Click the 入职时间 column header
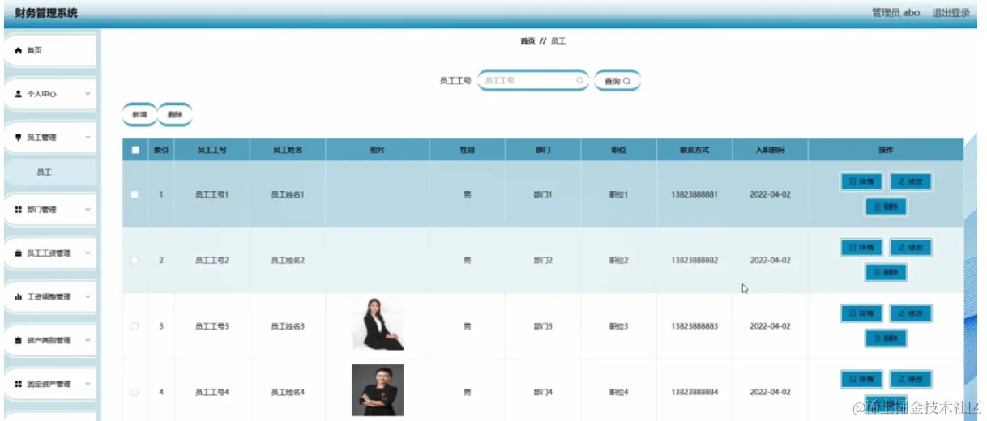The height and width of the screenshot is (421, 987). [x=770, y=150]
